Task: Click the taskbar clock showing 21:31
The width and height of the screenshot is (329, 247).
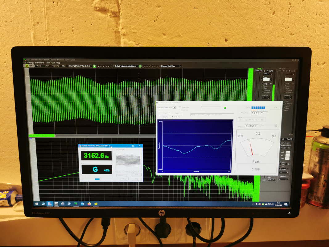Action: pyautogui.click(x=278, y=204)
